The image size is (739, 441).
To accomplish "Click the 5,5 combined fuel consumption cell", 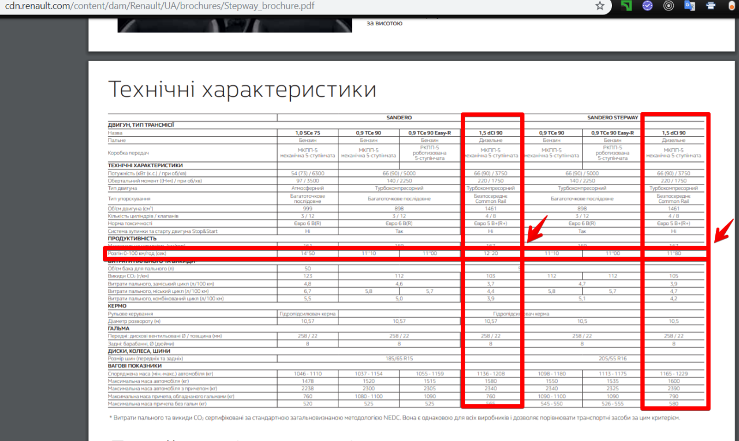I will click(x=308, y=299).
